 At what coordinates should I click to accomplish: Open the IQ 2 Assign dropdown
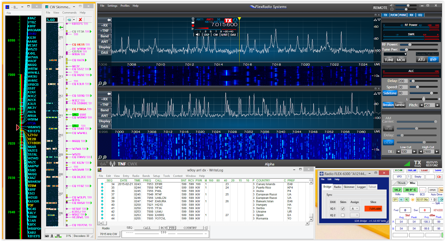coord(355,215)
